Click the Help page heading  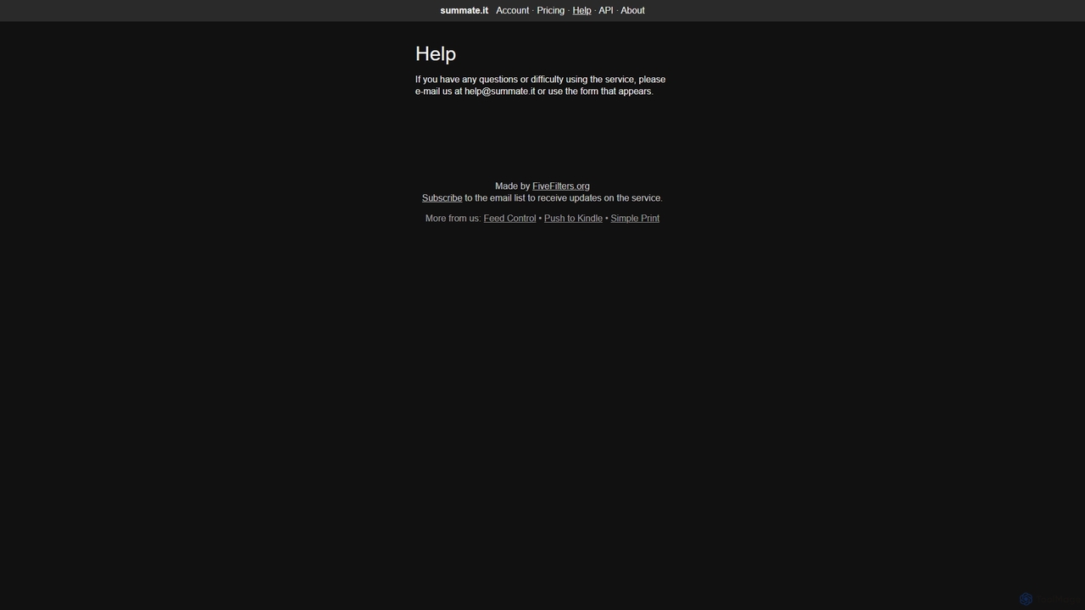point(436,53)
